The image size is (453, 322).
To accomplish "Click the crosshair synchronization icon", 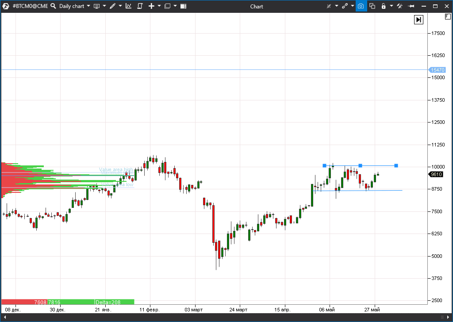I will 329,6.
